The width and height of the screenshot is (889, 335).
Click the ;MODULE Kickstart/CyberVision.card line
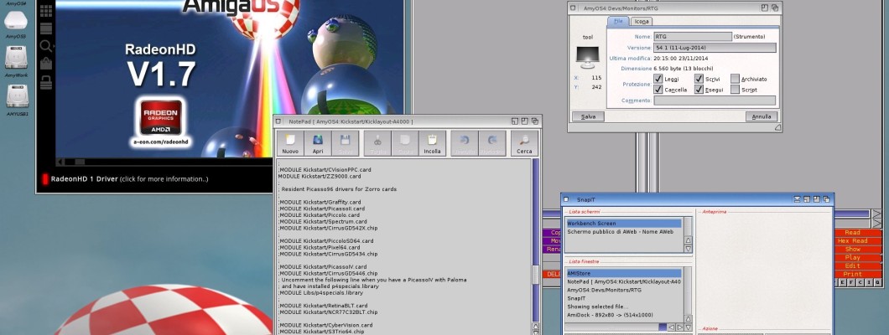click(325, 326)
